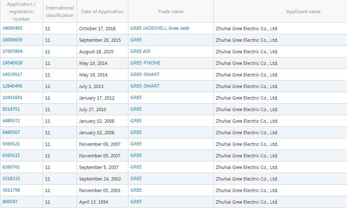347x209 pixels.
Task: Click applicant name in row 800547
Action: pyautogui.click(x=247, y=202)
